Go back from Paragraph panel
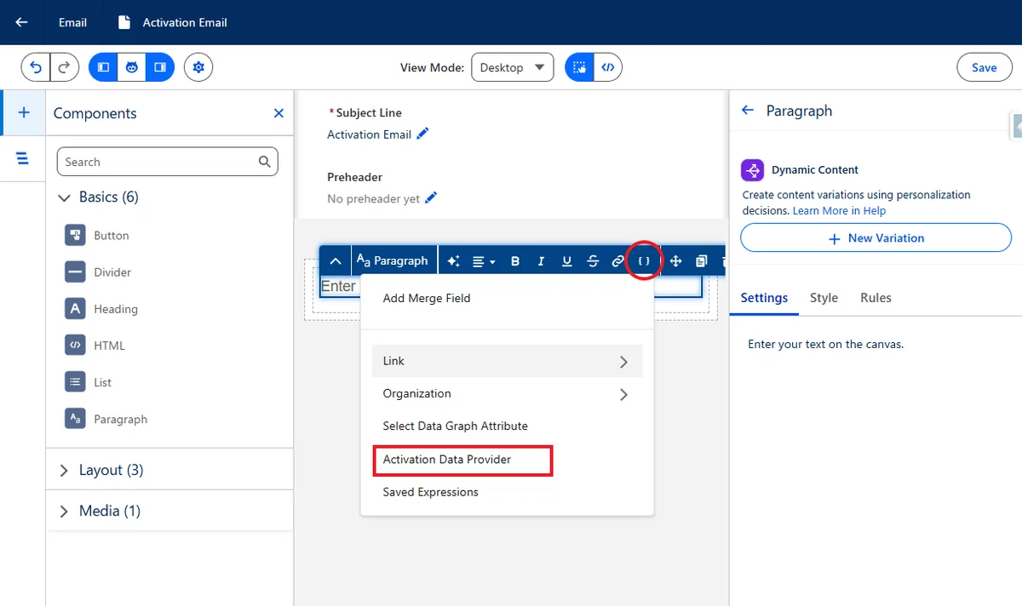The image size is (1022, 606). pos(748,111)
